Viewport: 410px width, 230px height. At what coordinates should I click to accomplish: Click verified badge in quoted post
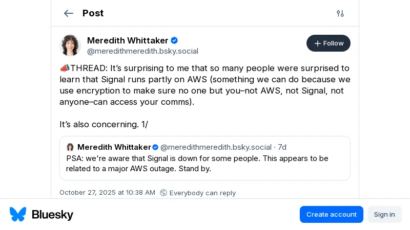(155, 147)
